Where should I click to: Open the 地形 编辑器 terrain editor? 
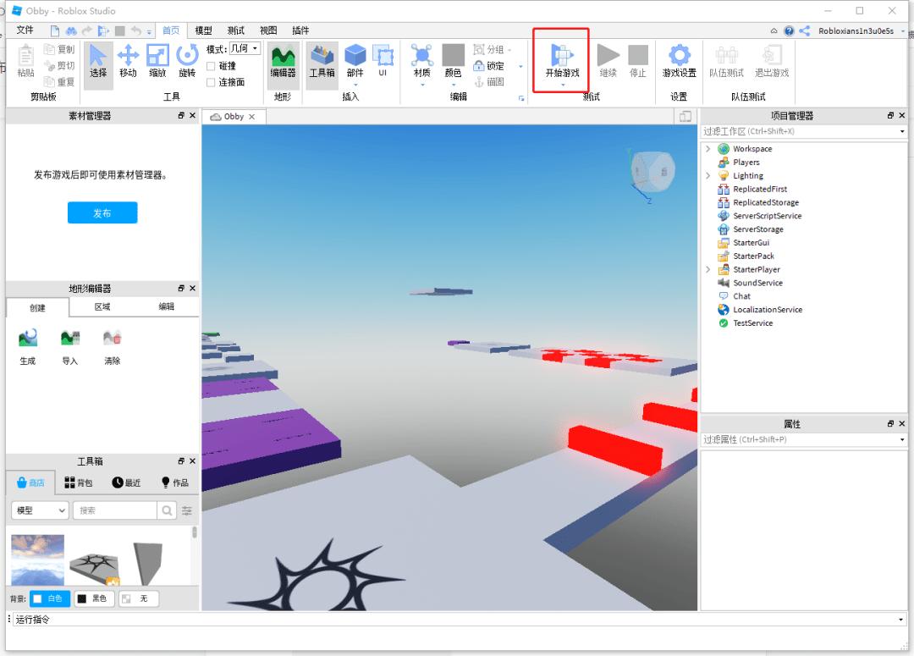tap(283, 61)
